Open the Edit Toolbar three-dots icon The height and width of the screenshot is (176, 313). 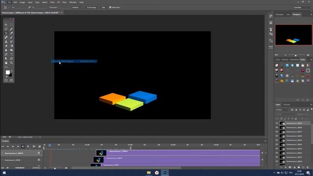[x=6, y=67]
